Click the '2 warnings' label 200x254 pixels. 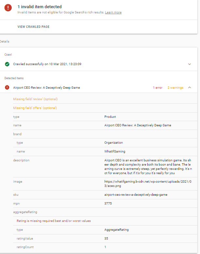pyautogui.click(x=175, y=88)
